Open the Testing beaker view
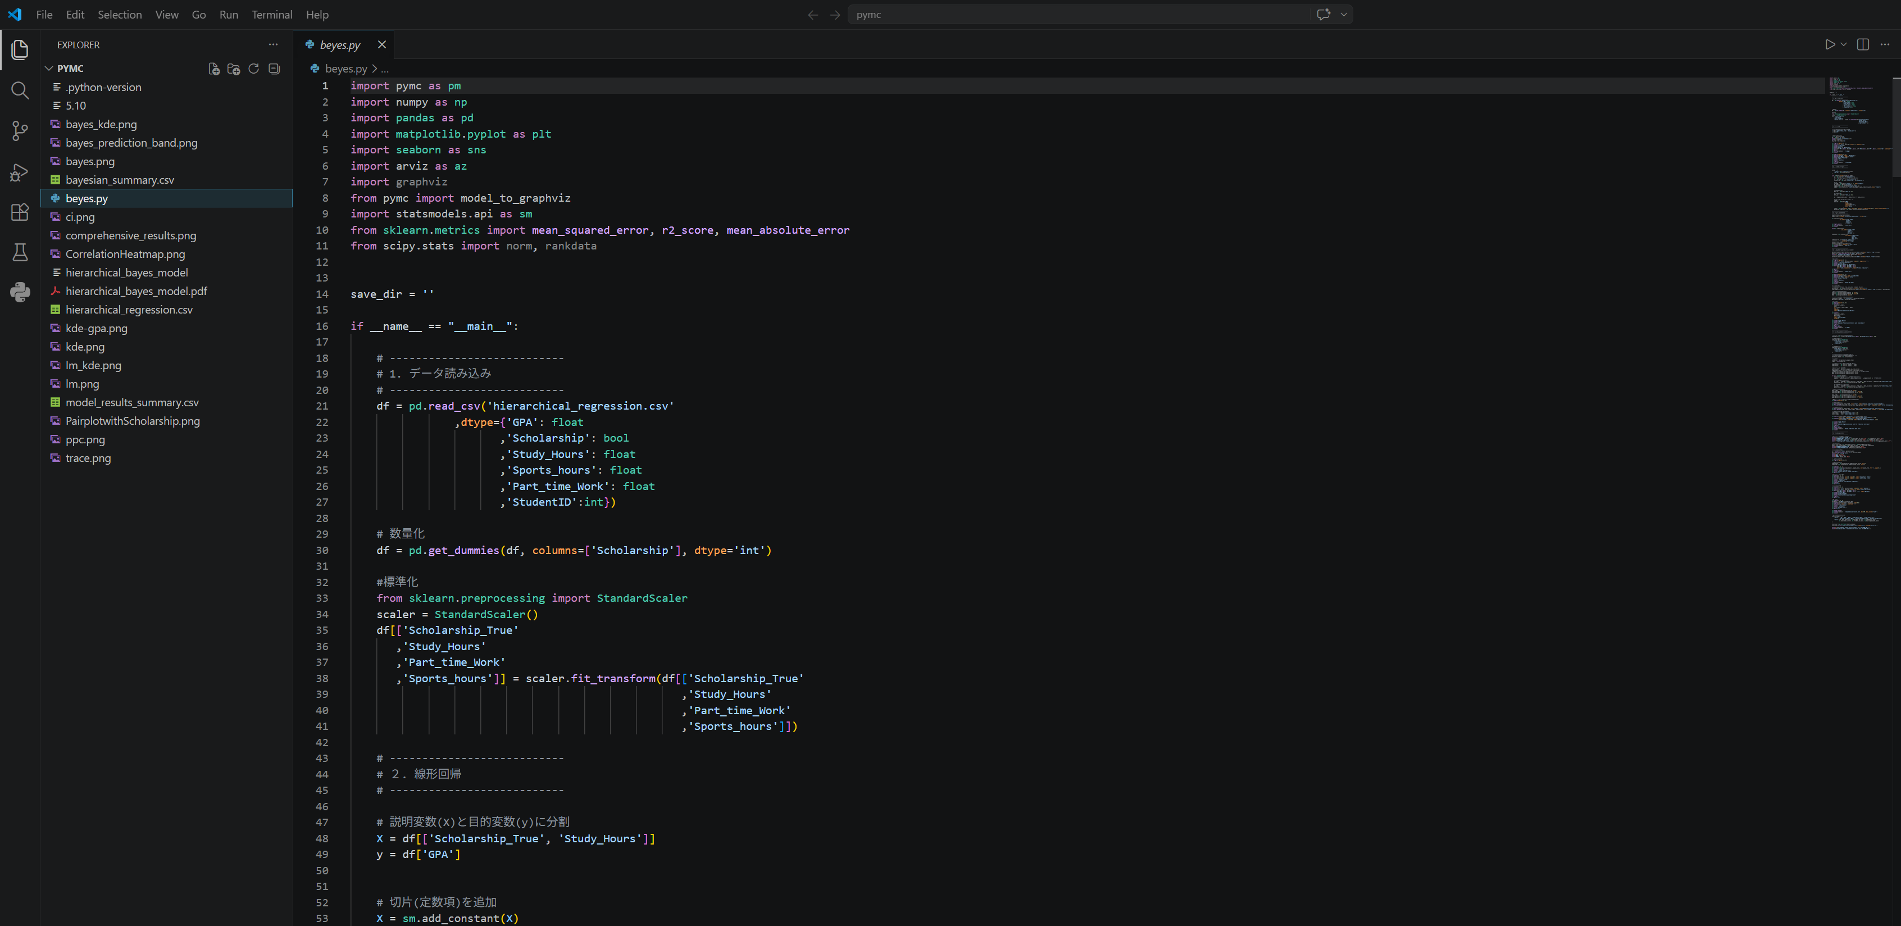1901x926 pixels. tap(19, 252)
